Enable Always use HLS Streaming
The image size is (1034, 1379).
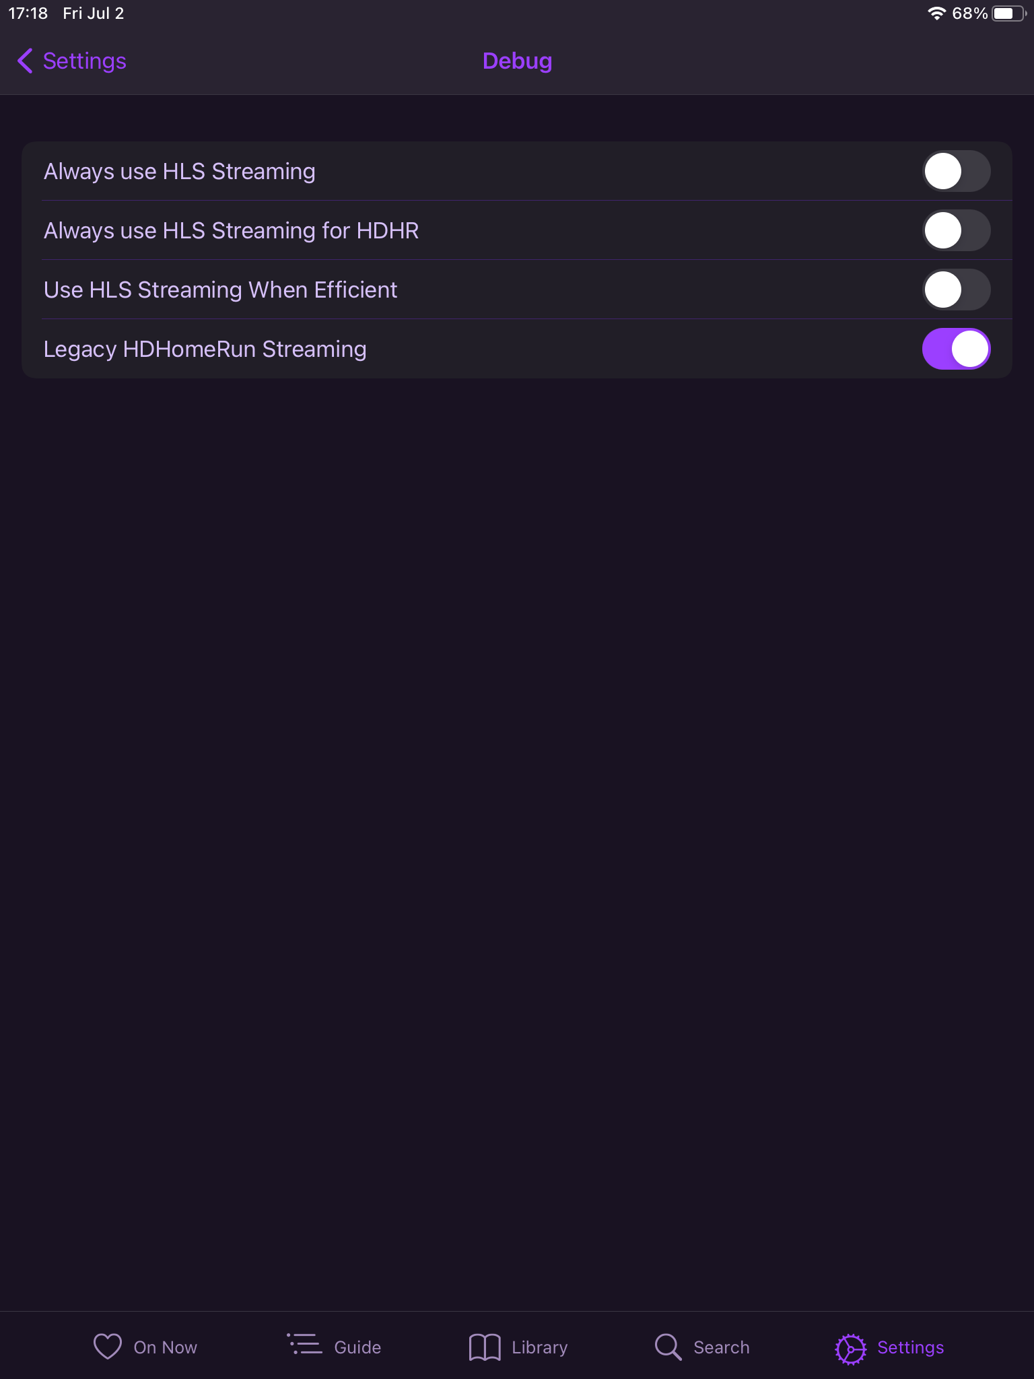[956, 171]
